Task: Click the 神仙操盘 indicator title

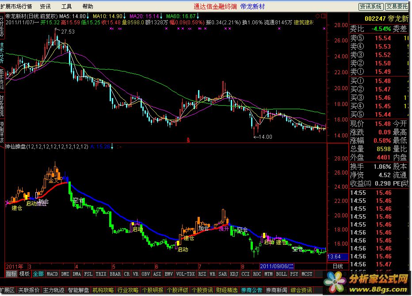Action: coord(15,147)
